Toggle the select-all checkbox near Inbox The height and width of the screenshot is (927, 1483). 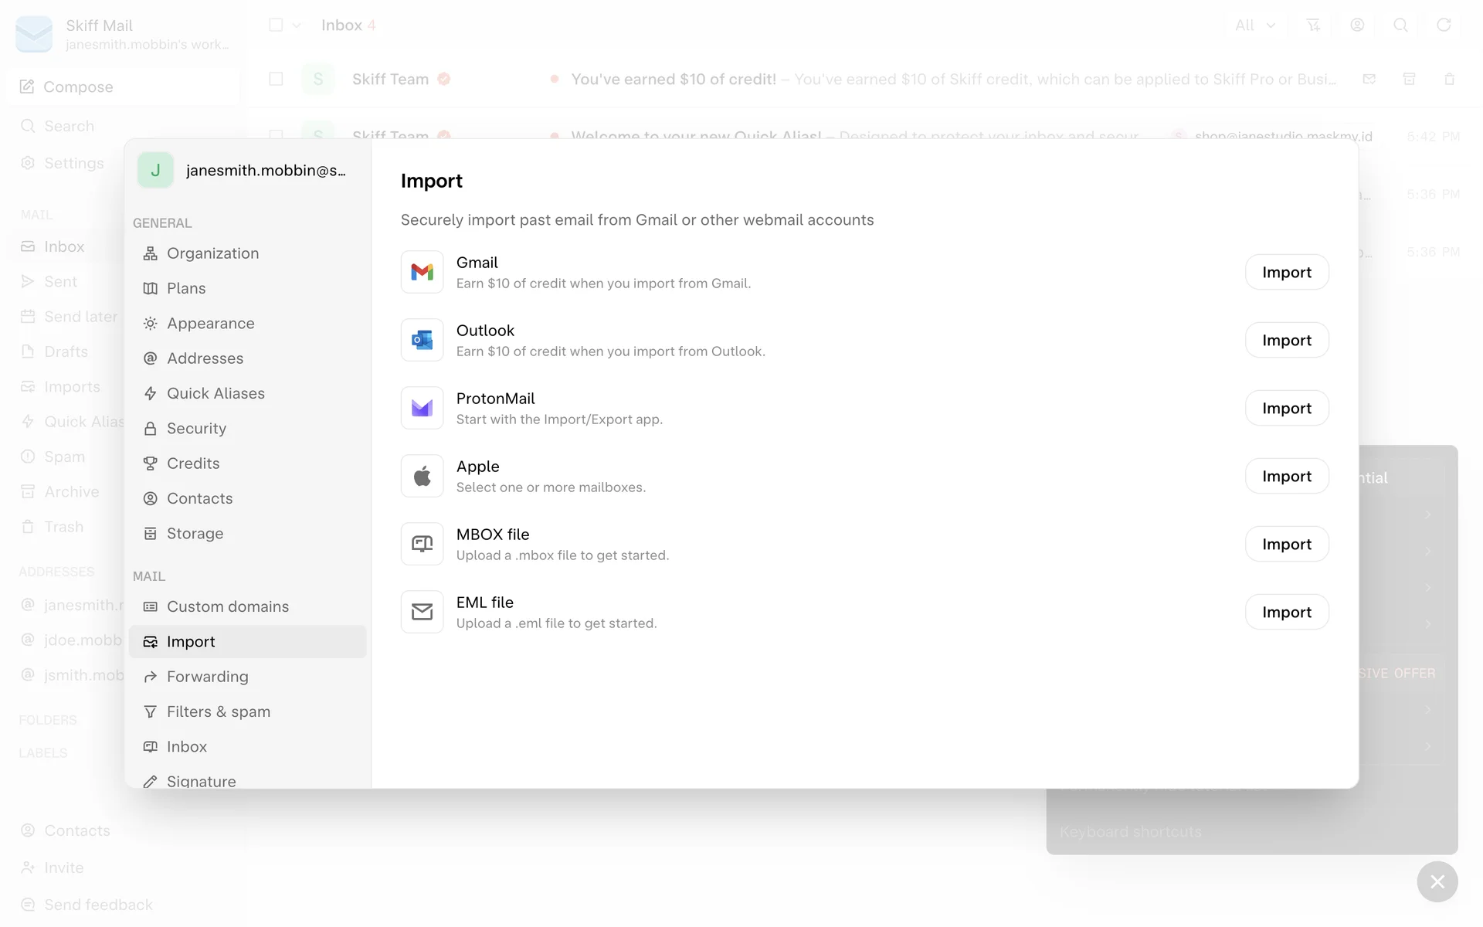click(276, 25)
